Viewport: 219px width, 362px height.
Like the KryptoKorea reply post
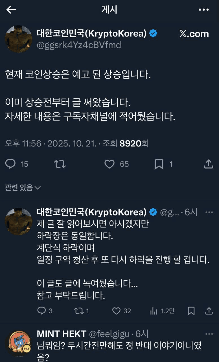[116, 311]
